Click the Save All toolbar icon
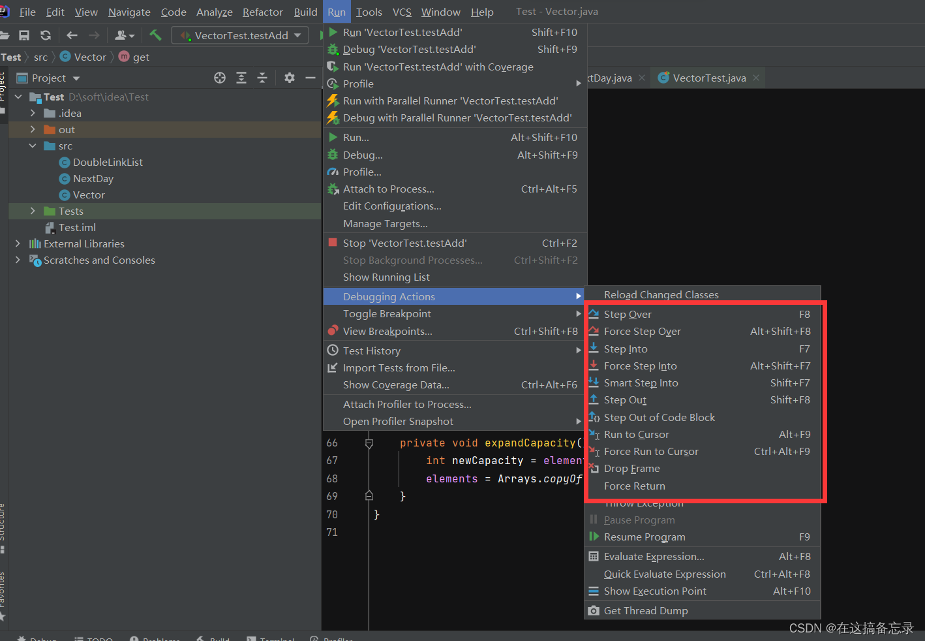925x641 pixels. point(24,35)
